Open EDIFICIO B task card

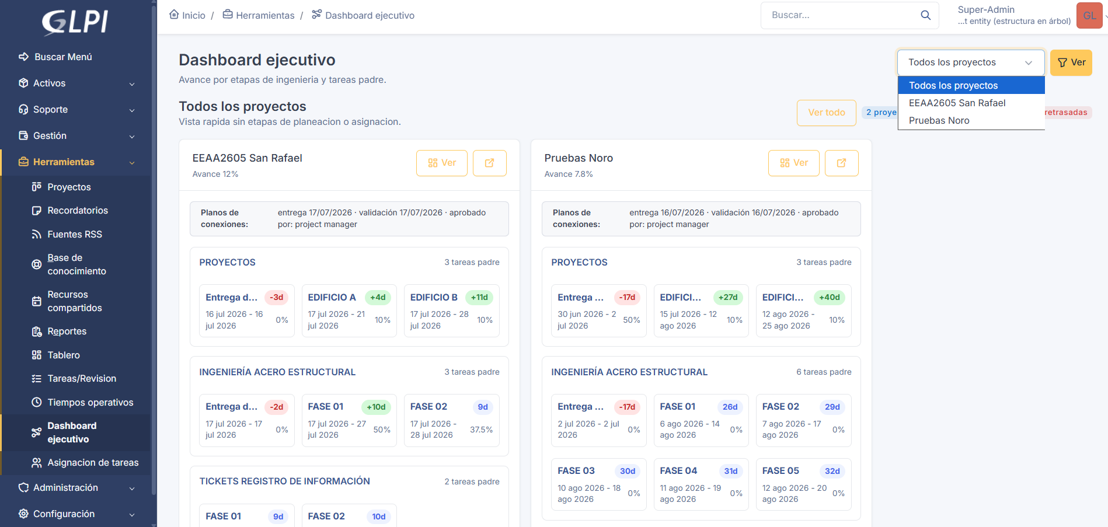(451, 310)
